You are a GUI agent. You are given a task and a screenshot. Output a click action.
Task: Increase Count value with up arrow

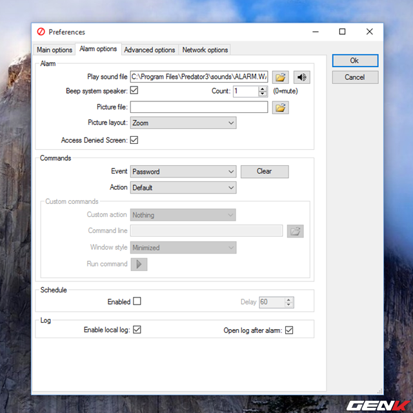(x=263, y=89)
